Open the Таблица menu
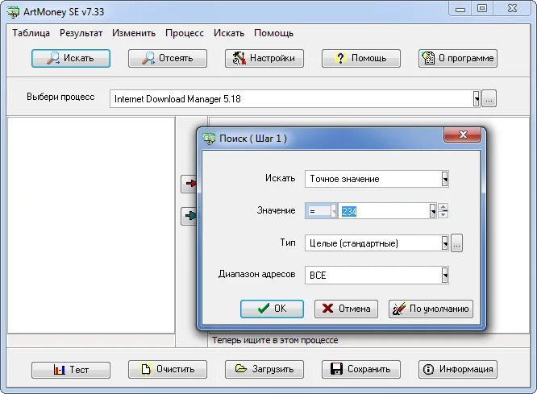Image resolution: width=537 pixels, height=394 pixels. [31, 33]
